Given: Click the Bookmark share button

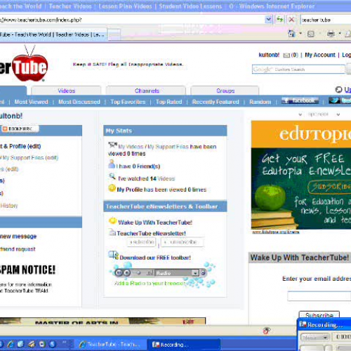Looking at the screenshot, I should click(20, 128).
